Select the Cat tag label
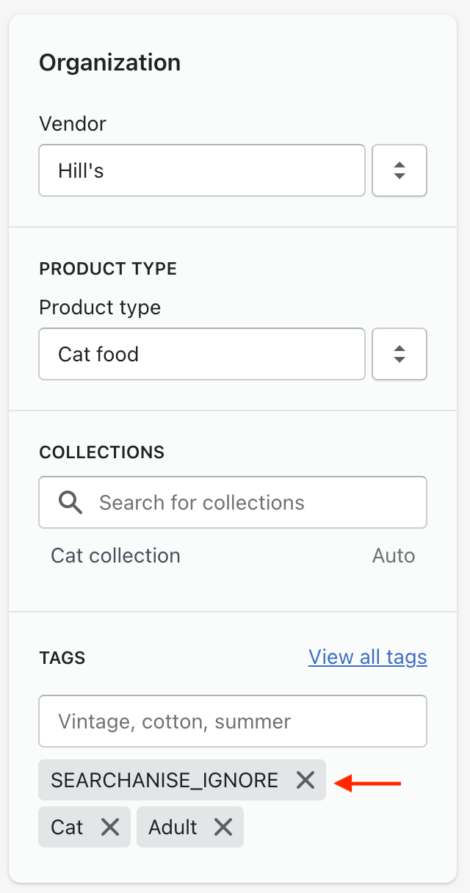Image resolution: width=470 pixels, height=893 pixels. (67, 827)
